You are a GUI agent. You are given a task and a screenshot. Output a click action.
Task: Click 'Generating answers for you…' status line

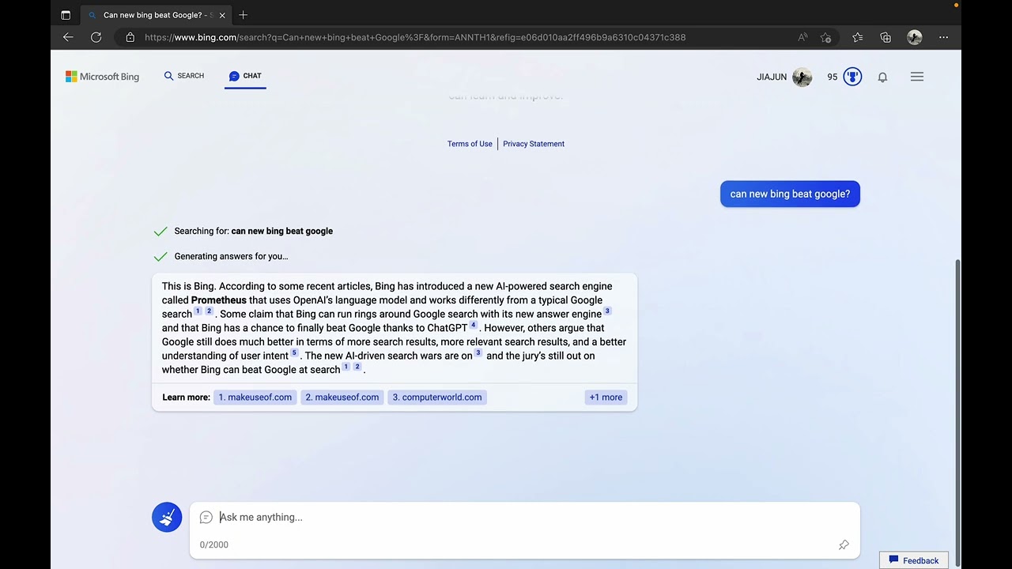[231, 256]
